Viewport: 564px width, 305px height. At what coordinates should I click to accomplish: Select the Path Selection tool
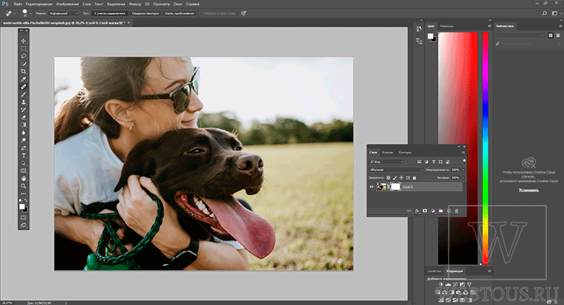23,163
